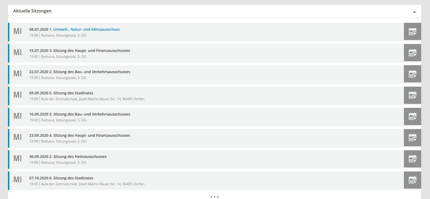Add 08.07.2020 Klimaausschuss session to calendar
Image resolution: width=430 pixels, height=199 pixels.
click(412, 32)
